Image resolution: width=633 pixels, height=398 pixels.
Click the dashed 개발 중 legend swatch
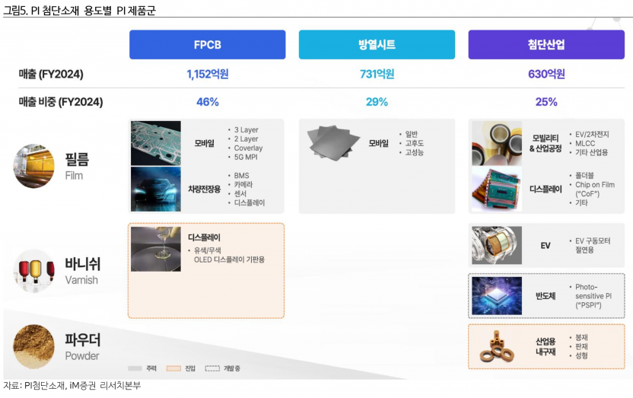pos(212,368)
